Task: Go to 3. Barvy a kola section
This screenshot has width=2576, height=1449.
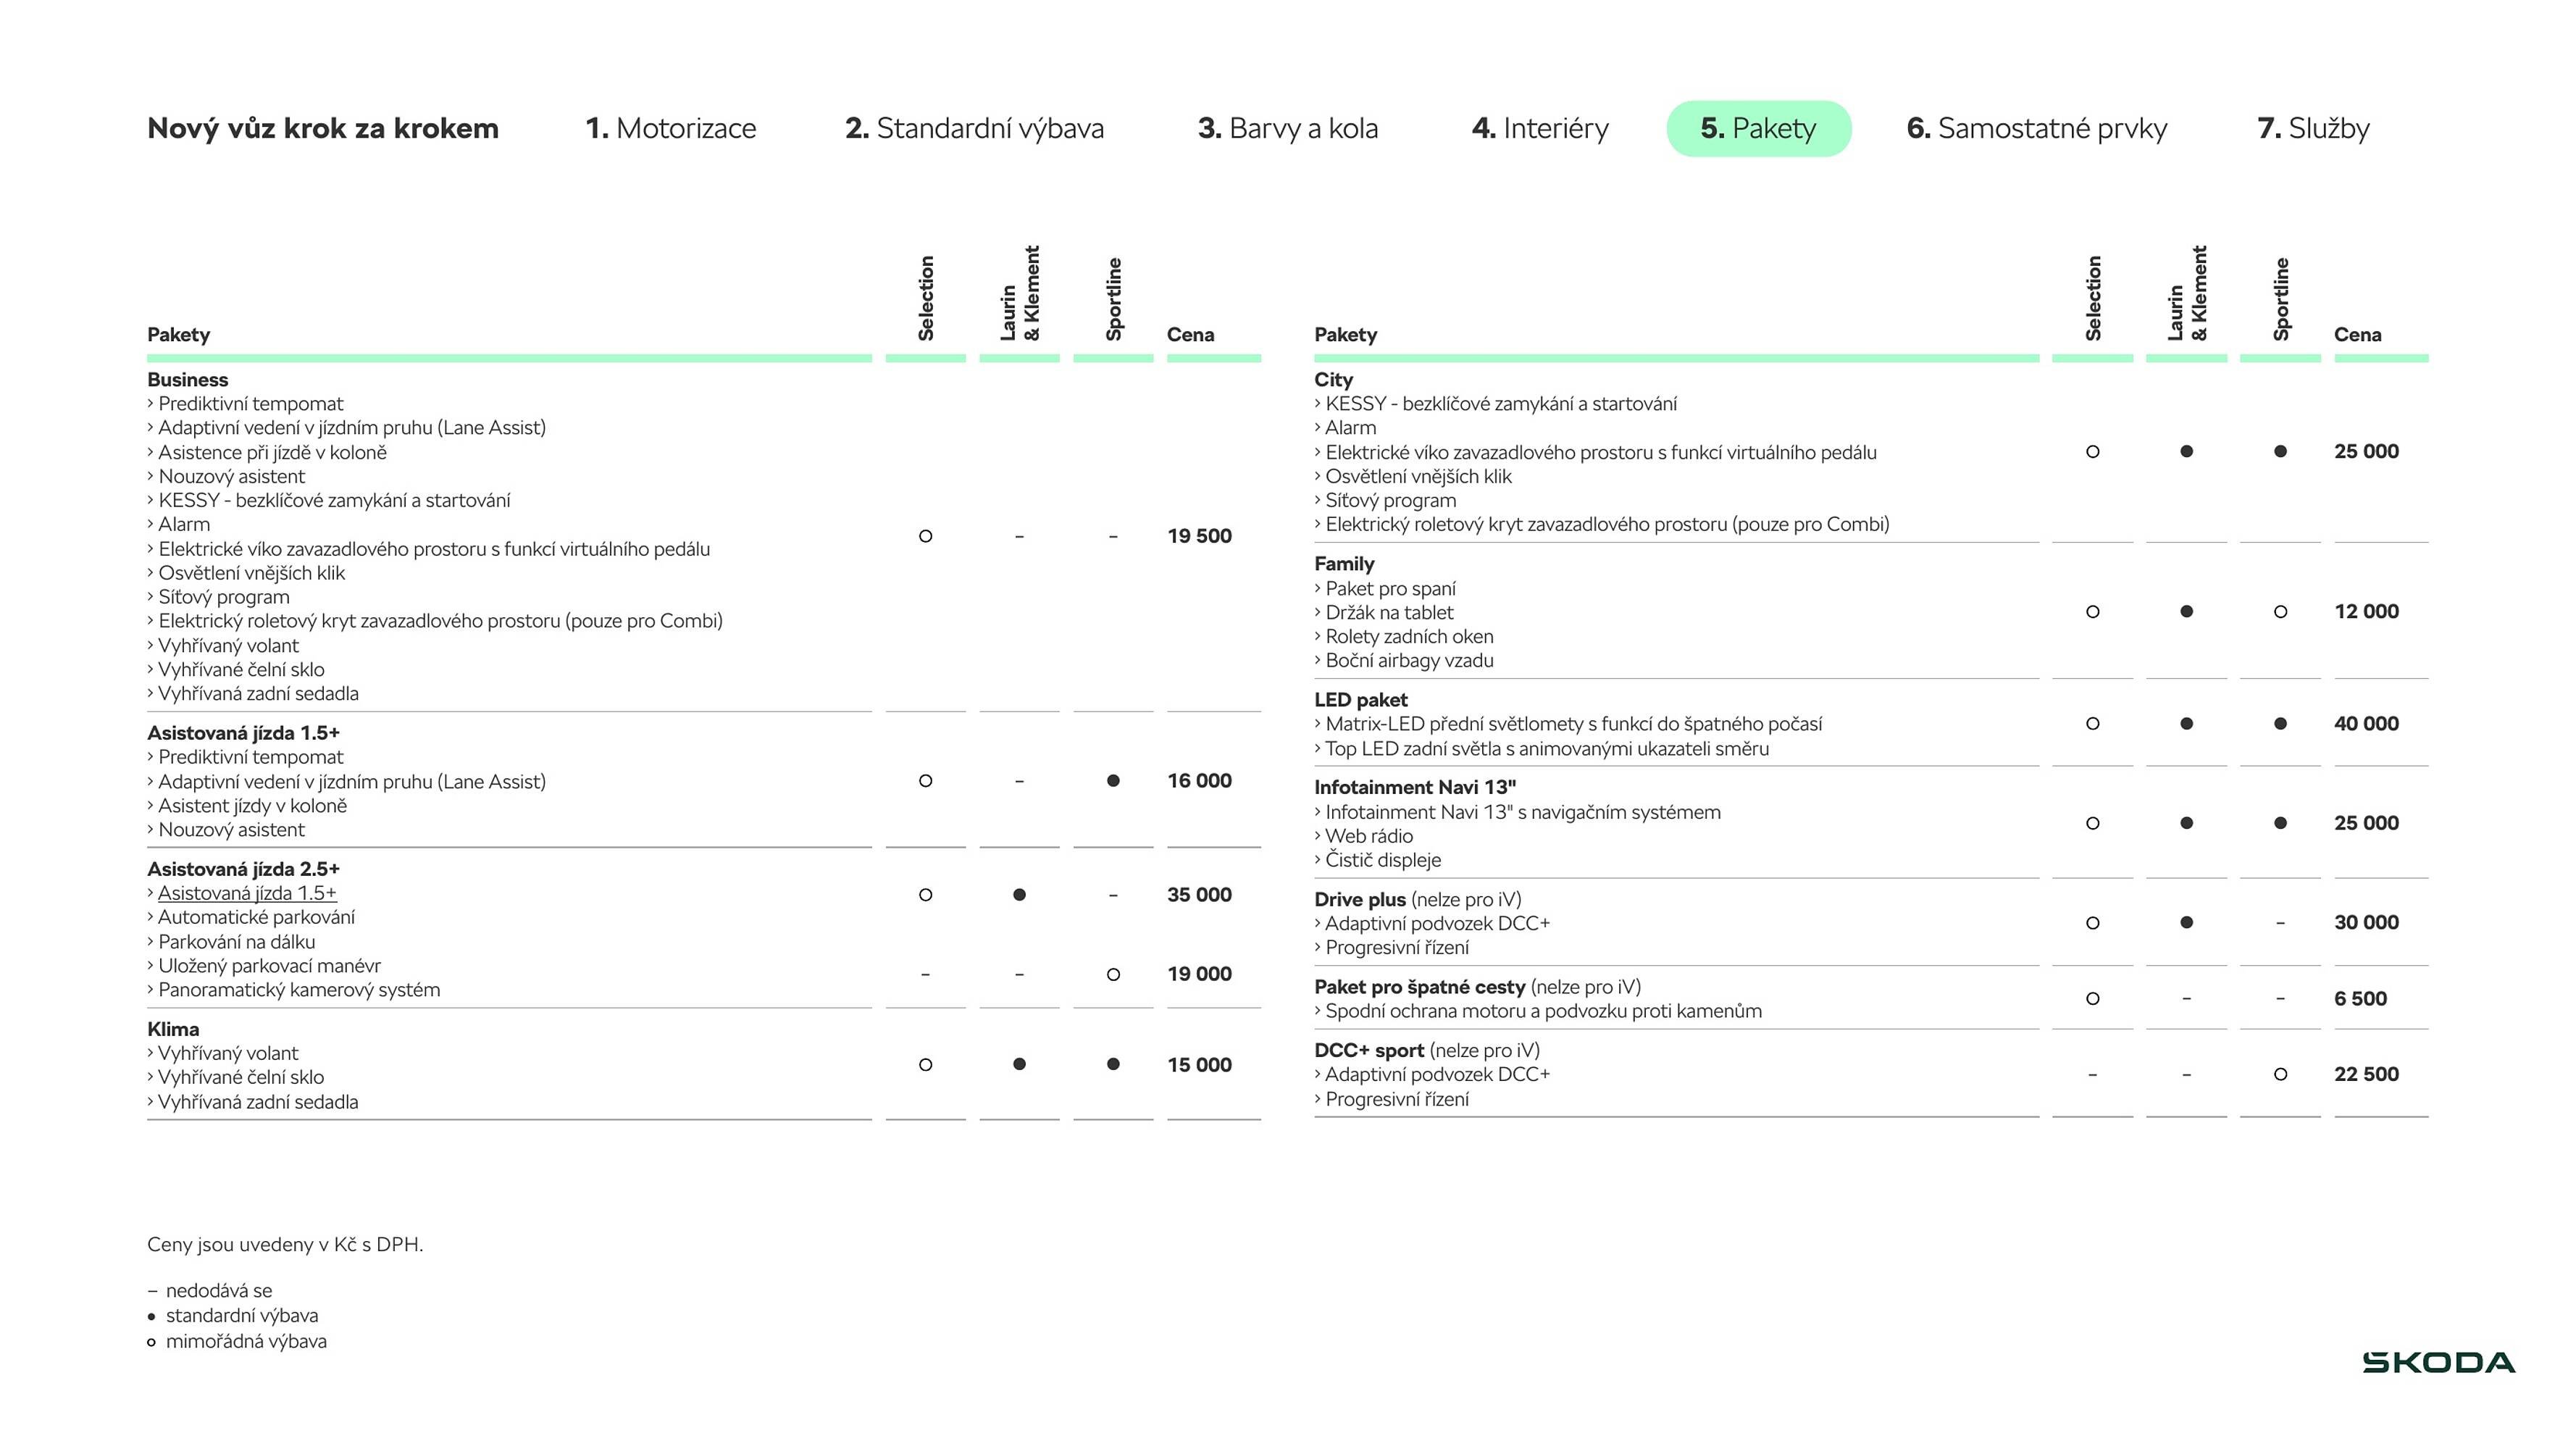Action: (x=1287, y=128)
